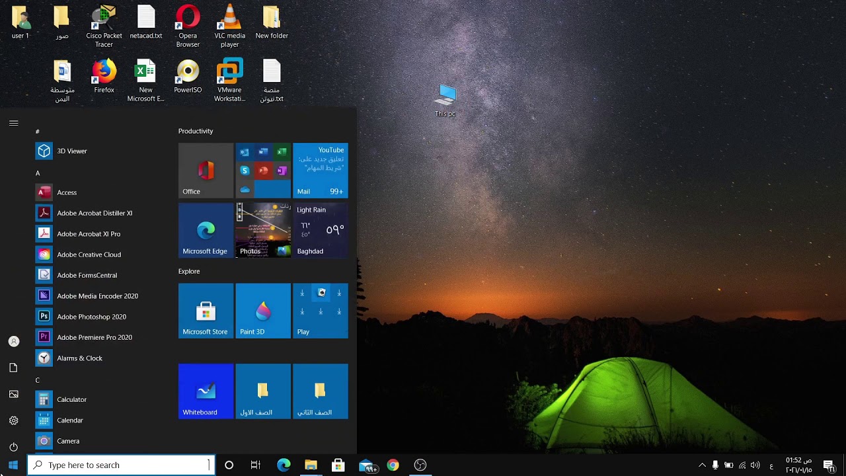Screen dimensions: 846x476
Task: Launch Adobe Media Encoder 2020
Action: click(96, 296)
